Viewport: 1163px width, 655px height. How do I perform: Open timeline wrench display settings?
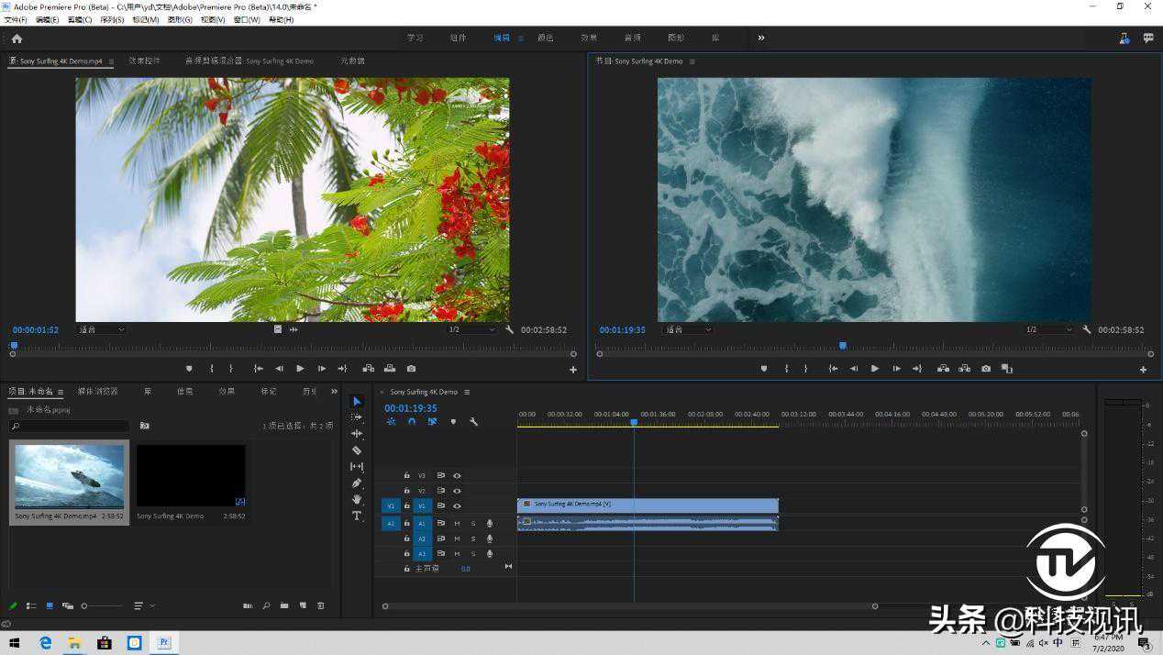473,422
